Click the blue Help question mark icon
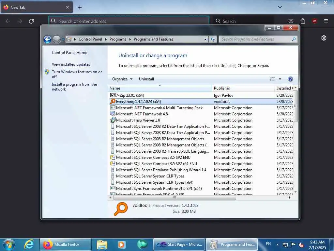Screen dimensions: 334x251 click(290, 79)
